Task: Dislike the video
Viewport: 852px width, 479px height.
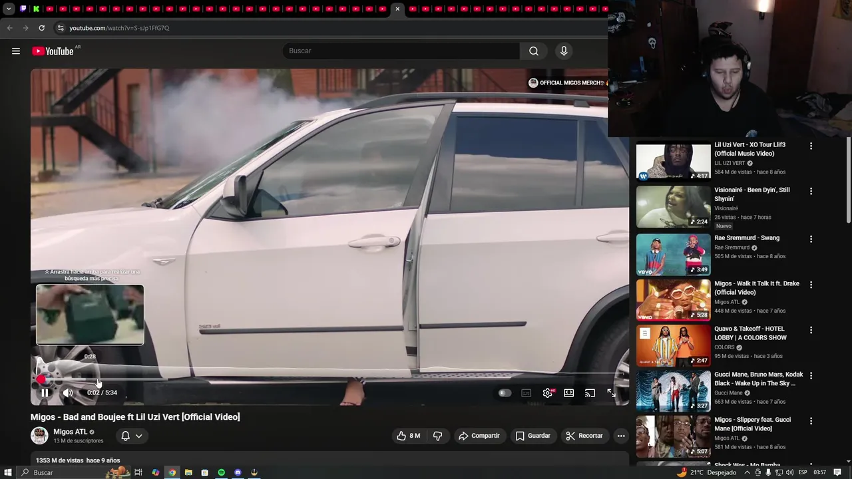Action: tap(438, 436)
